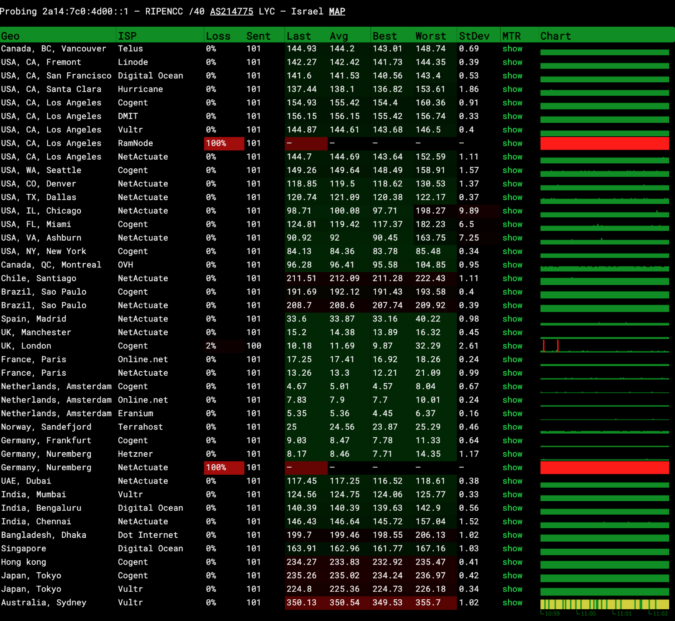Screen dimensions: 675x621
Task: Sort results by the Avg column header
Action: (x=339, y=36)
